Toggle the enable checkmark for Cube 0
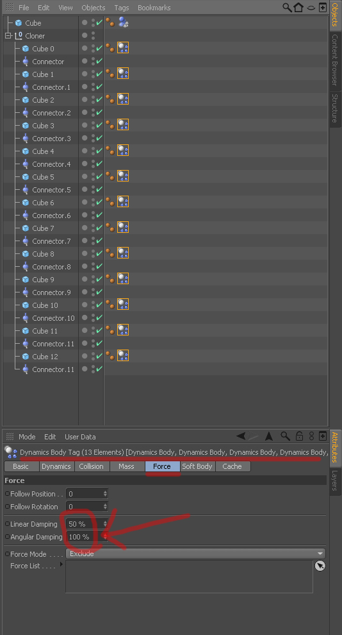342x635 pixels. (x=99, y=48)
